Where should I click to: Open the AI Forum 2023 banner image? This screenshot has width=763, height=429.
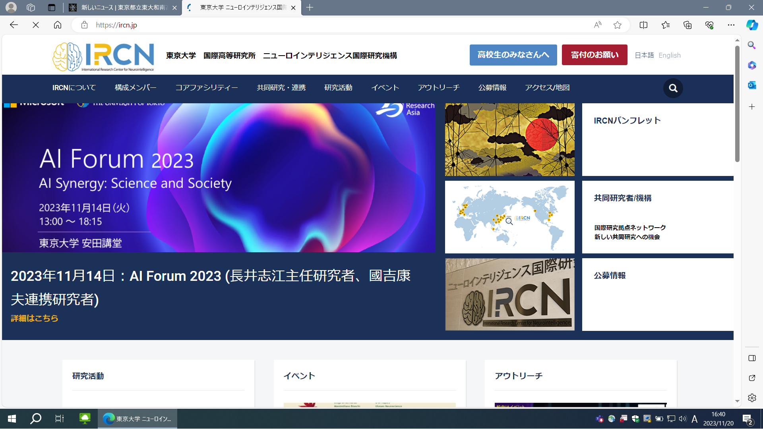pyautogui.click(x=219, y=178)
